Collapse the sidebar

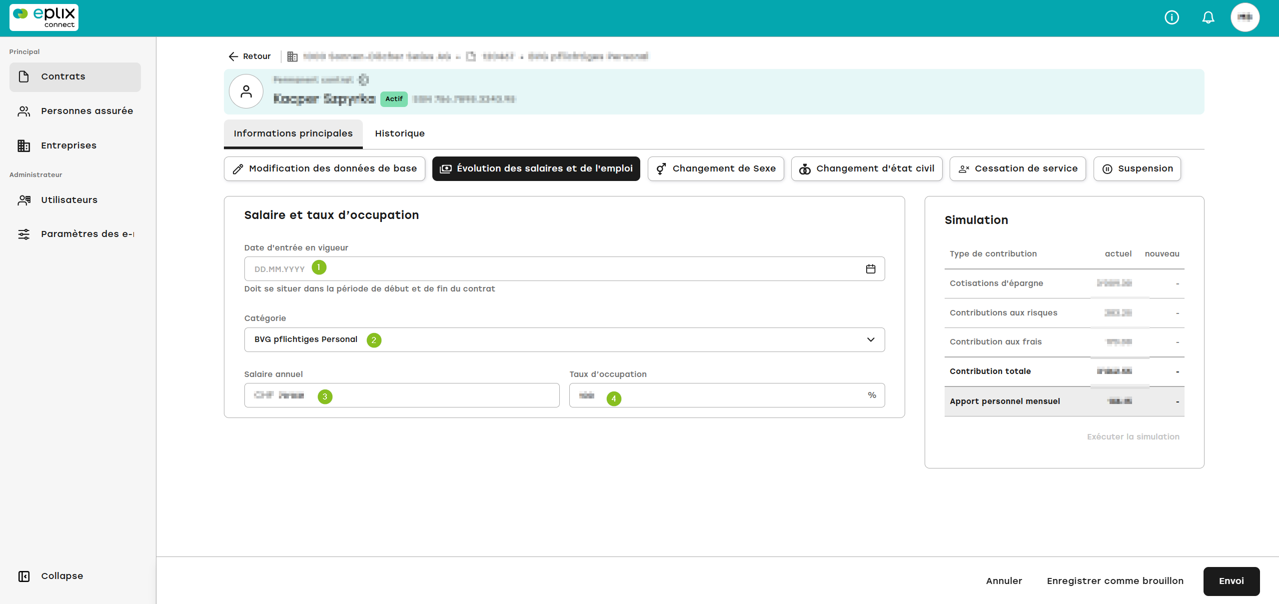(x=50, y=576)
